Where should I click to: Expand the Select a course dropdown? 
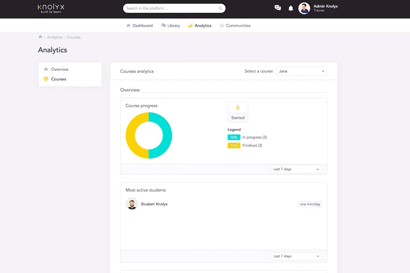(302, 71)
